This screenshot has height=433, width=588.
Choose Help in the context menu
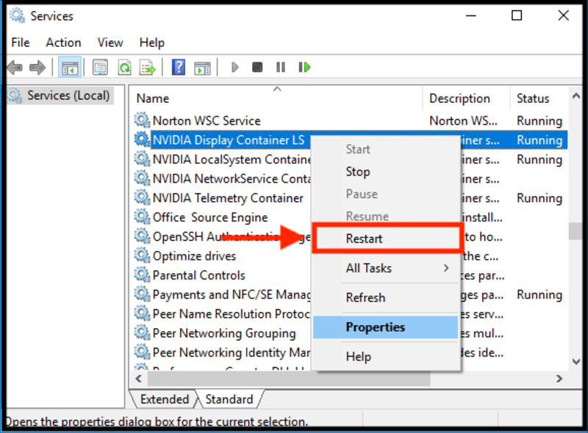[385, 357]
